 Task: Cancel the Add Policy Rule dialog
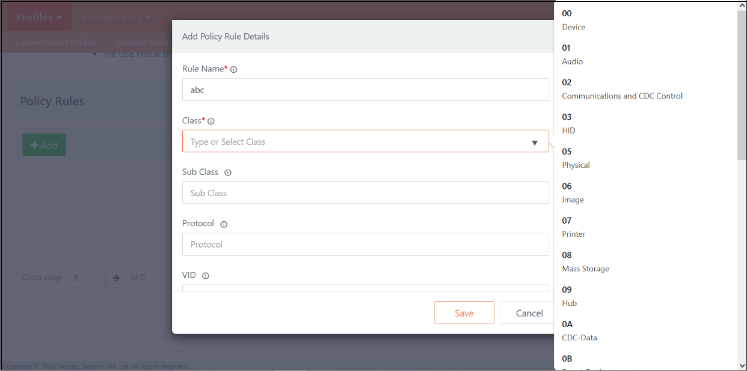(529, 313)
